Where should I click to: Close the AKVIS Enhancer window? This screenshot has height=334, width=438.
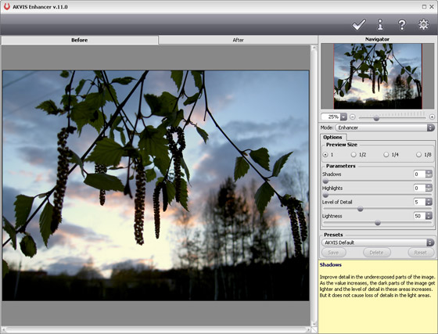pyautogui.click(x=431, y=7)
